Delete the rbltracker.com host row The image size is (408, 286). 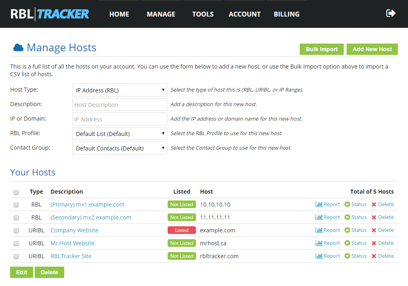click(383, 256)
